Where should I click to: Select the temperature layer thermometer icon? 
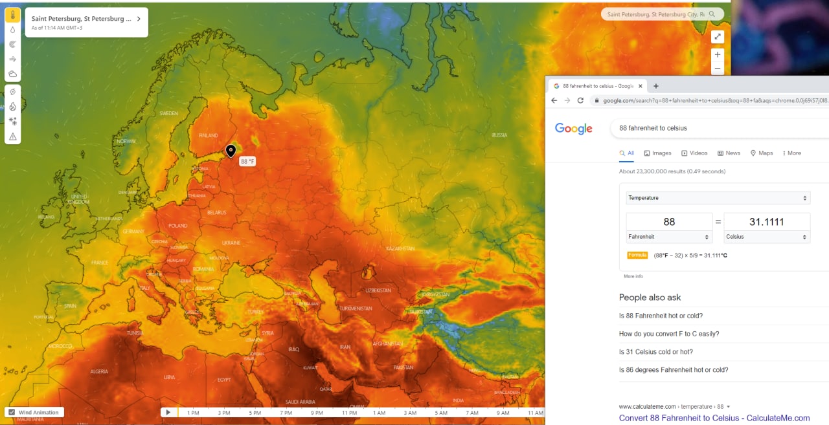pos(13,14)
